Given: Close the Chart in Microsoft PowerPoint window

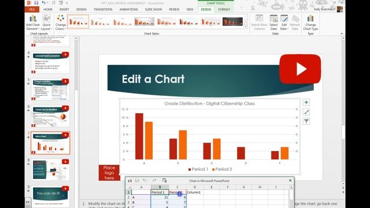Looking at the screenshot, I should tap(290, 180).
